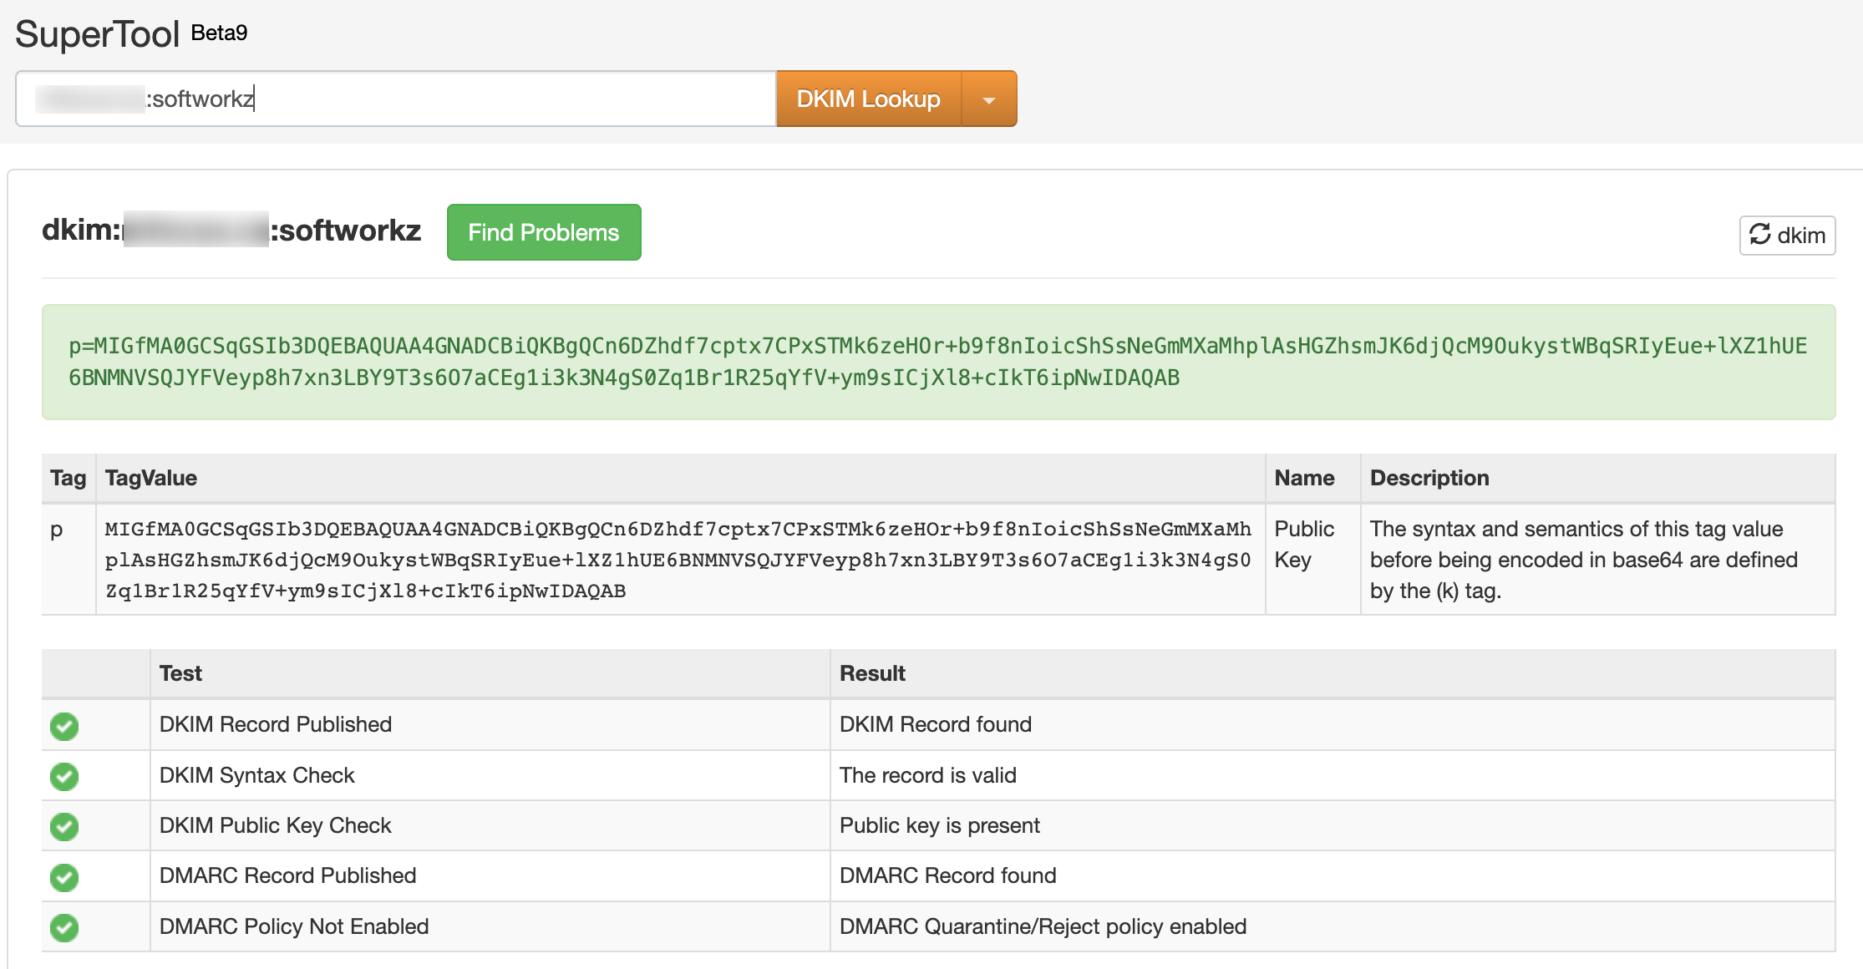Click the green check icon for DMARC Policy Not Enabled
This screenshot has height=969, width=1863.
click(x=64, y=927)
